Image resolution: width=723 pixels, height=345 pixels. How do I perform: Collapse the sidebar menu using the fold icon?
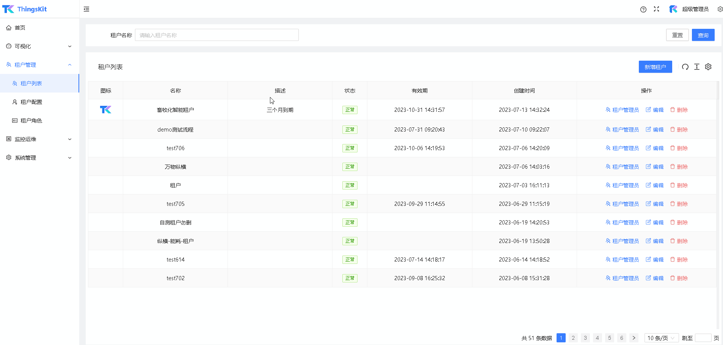coord(86,9)
